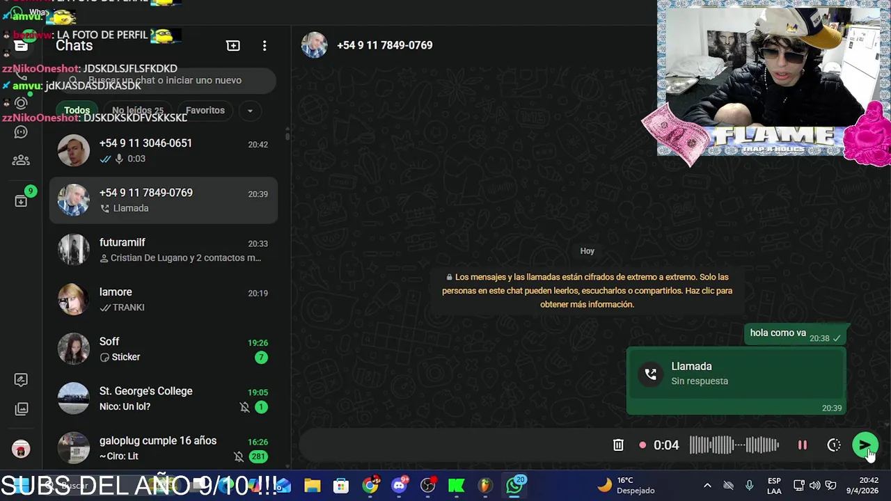891x501 pixels.
Task: Click the 'Hoy' date label
Action: tap(588, 251)
